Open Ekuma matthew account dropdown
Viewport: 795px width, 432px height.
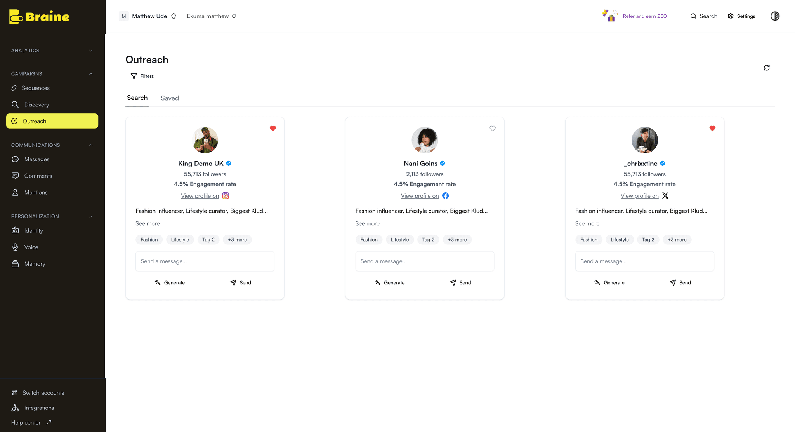tap(234, 16)
